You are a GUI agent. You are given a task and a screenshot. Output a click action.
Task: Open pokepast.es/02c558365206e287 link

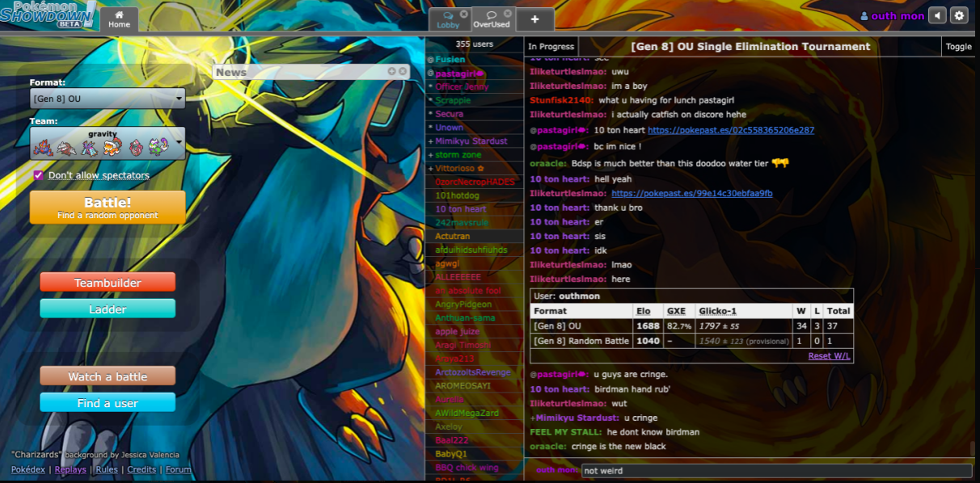[x=731, y=130]
